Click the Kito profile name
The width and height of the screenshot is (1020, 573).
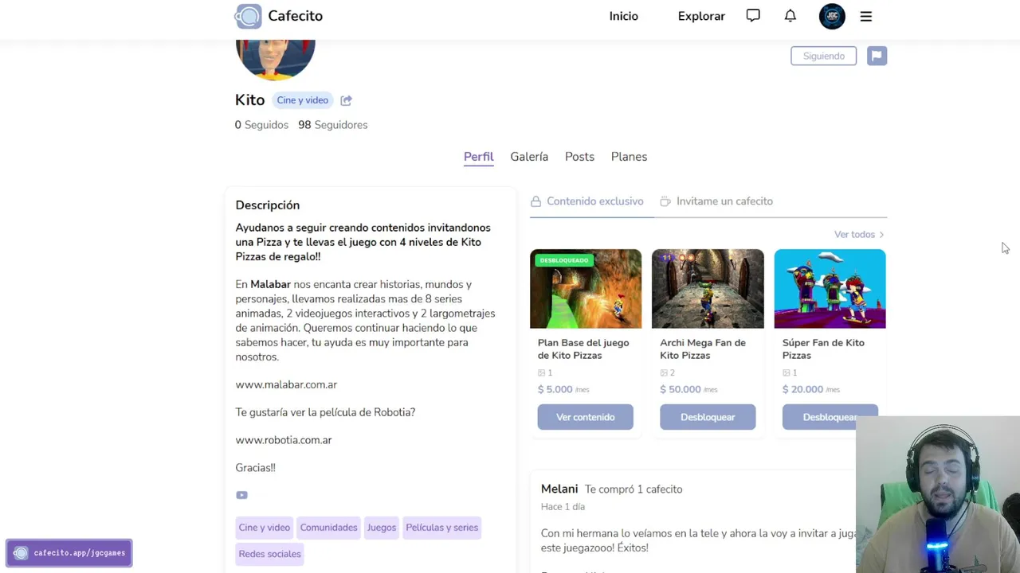[249, 100]
